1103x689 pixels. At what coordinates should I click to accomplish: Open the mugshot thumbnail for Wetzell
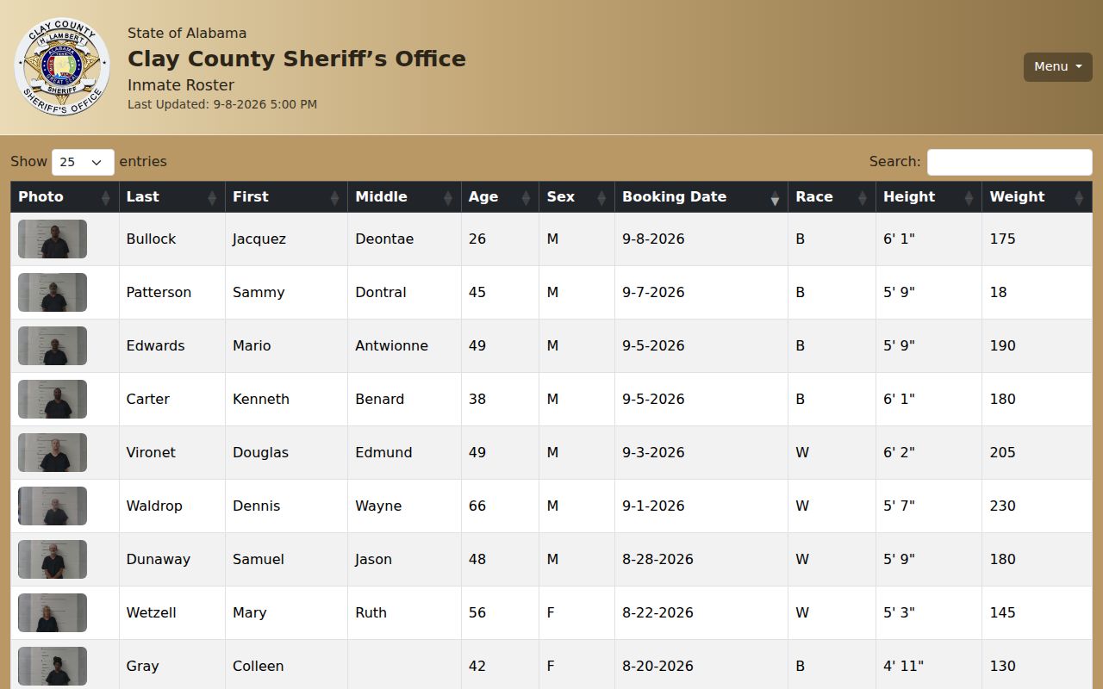[x=53, y=613]
